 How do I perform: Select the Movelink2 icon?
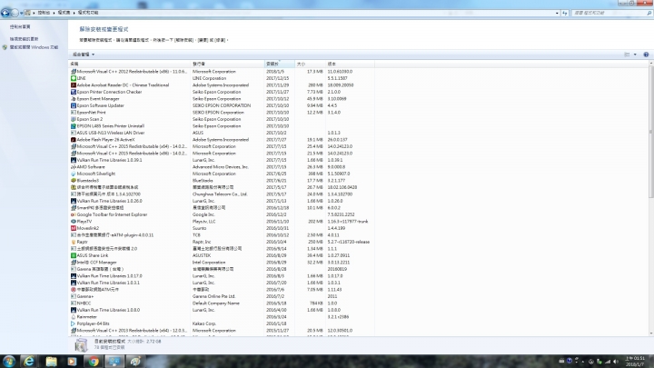[74, 228]
